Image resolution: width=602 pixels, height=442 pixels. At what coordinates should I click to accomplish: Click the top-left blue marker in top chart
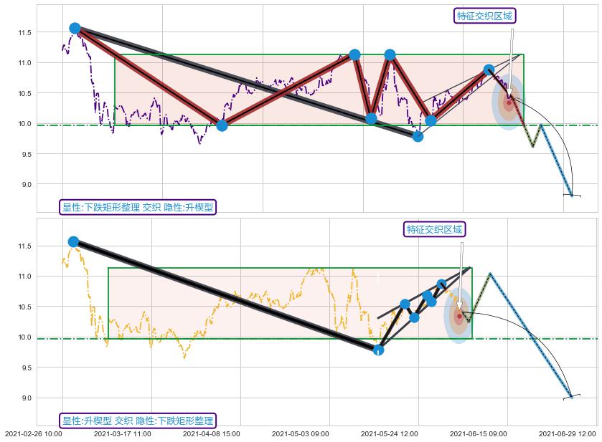click(75, 29)
